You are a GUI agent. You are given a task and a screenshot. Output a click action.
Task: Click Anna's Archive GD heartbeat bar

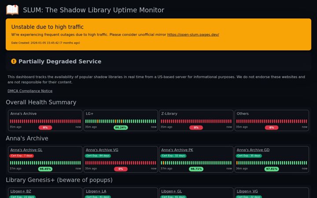[272, 163]
